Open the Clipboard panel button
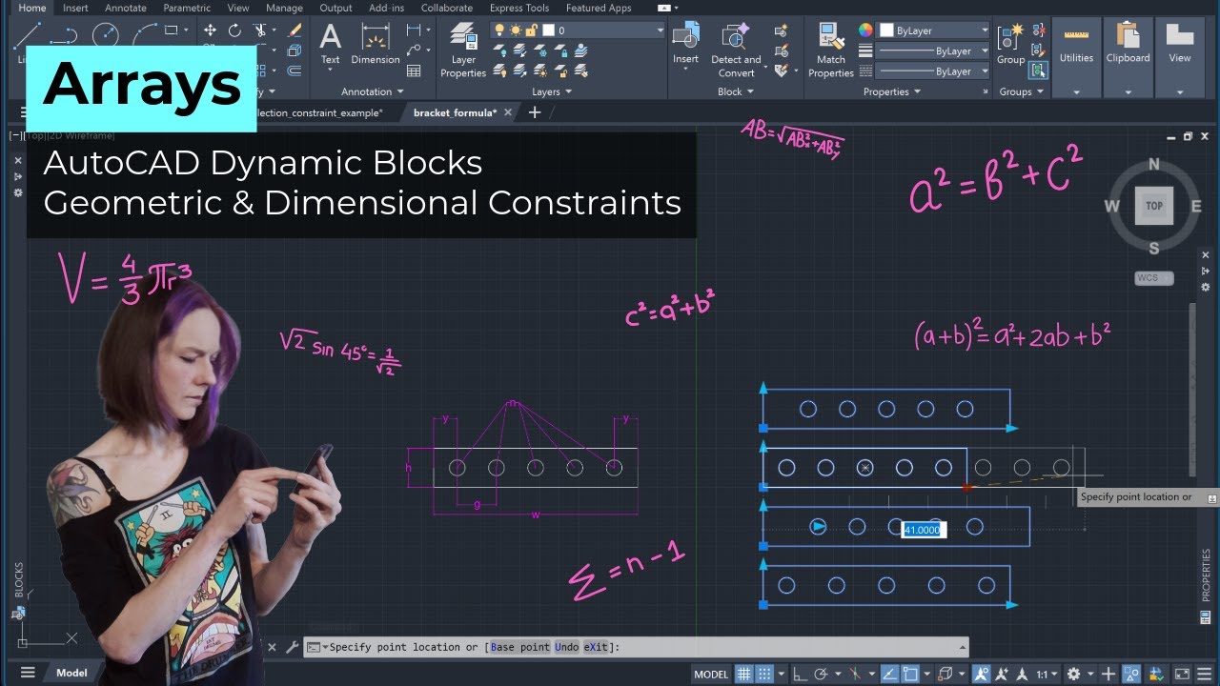The height and width of the screenshot is (686, 1220). 1128,57
